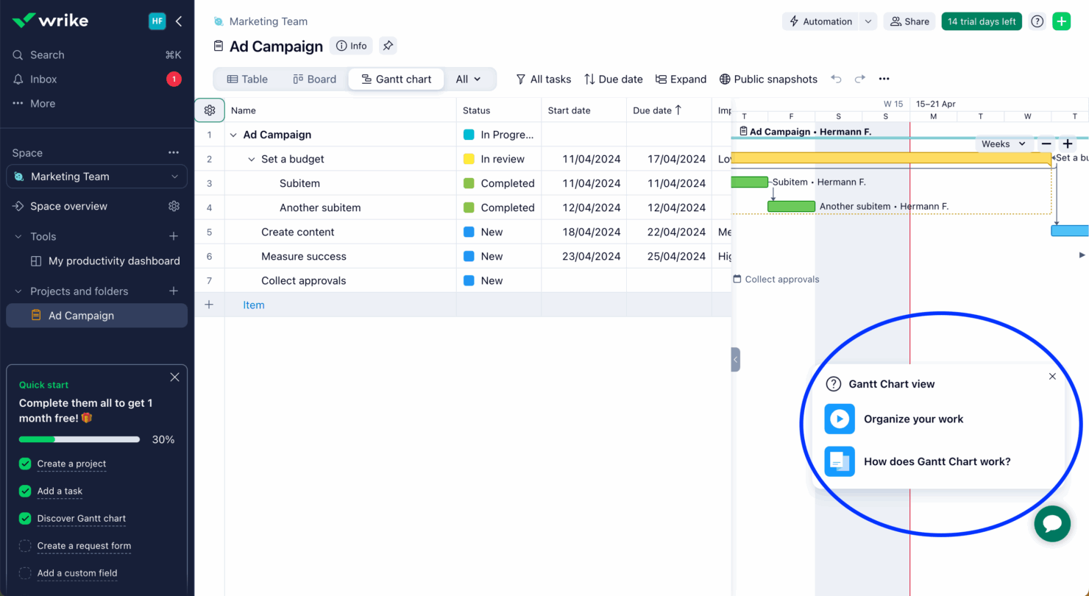Viewport: 1089px width, 596px height.
Task: Click 14 trial days left badge
Action: click(982, 21)
